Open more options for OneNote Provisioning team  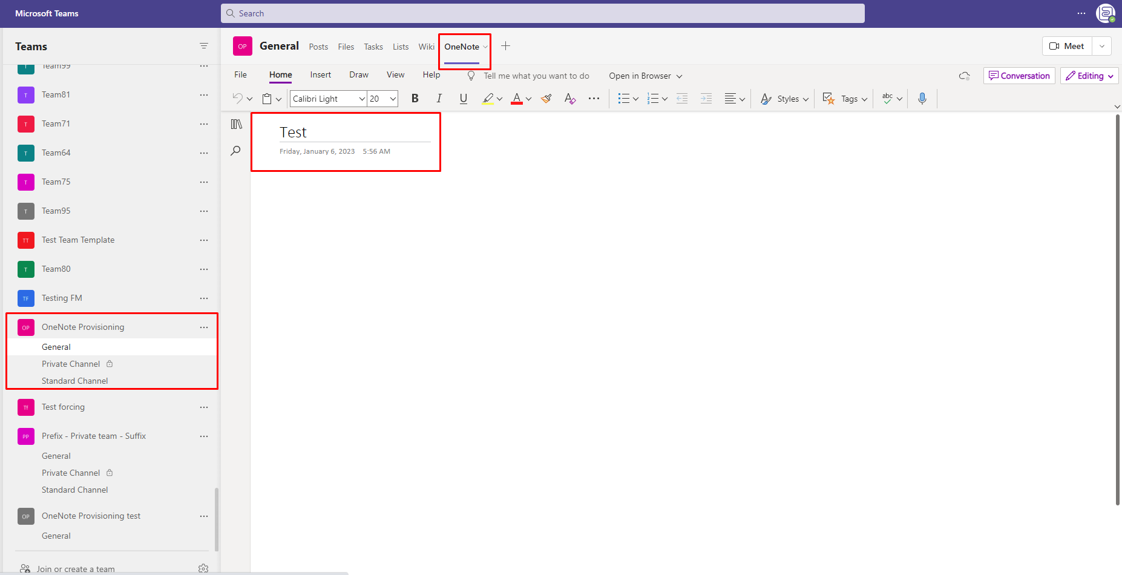click(x=204, y=327)
